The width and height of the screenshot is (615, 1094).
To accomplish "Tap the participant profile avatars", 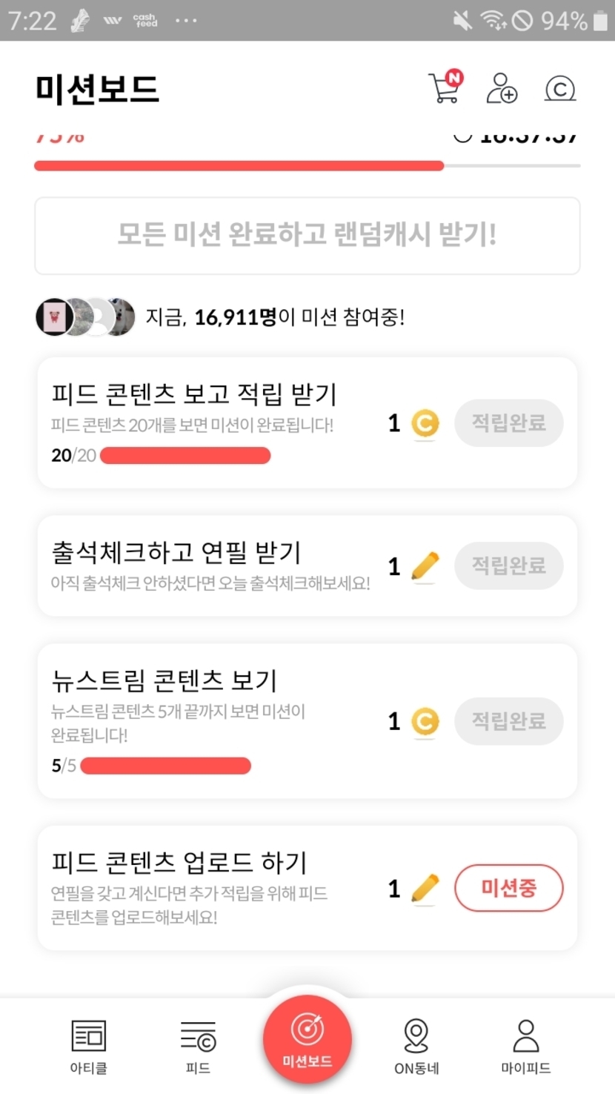I will [85, 317].
